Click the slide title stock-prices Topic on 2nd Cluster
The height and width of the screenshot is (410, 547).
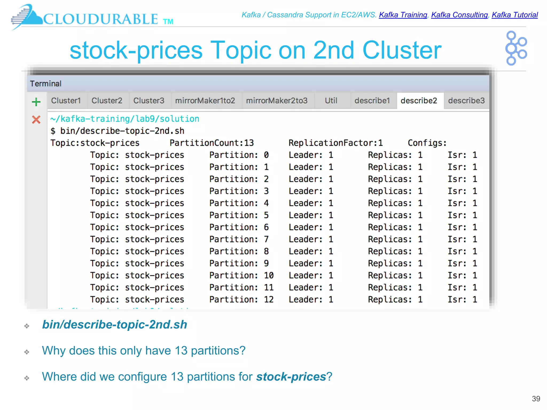pos(256,50)
